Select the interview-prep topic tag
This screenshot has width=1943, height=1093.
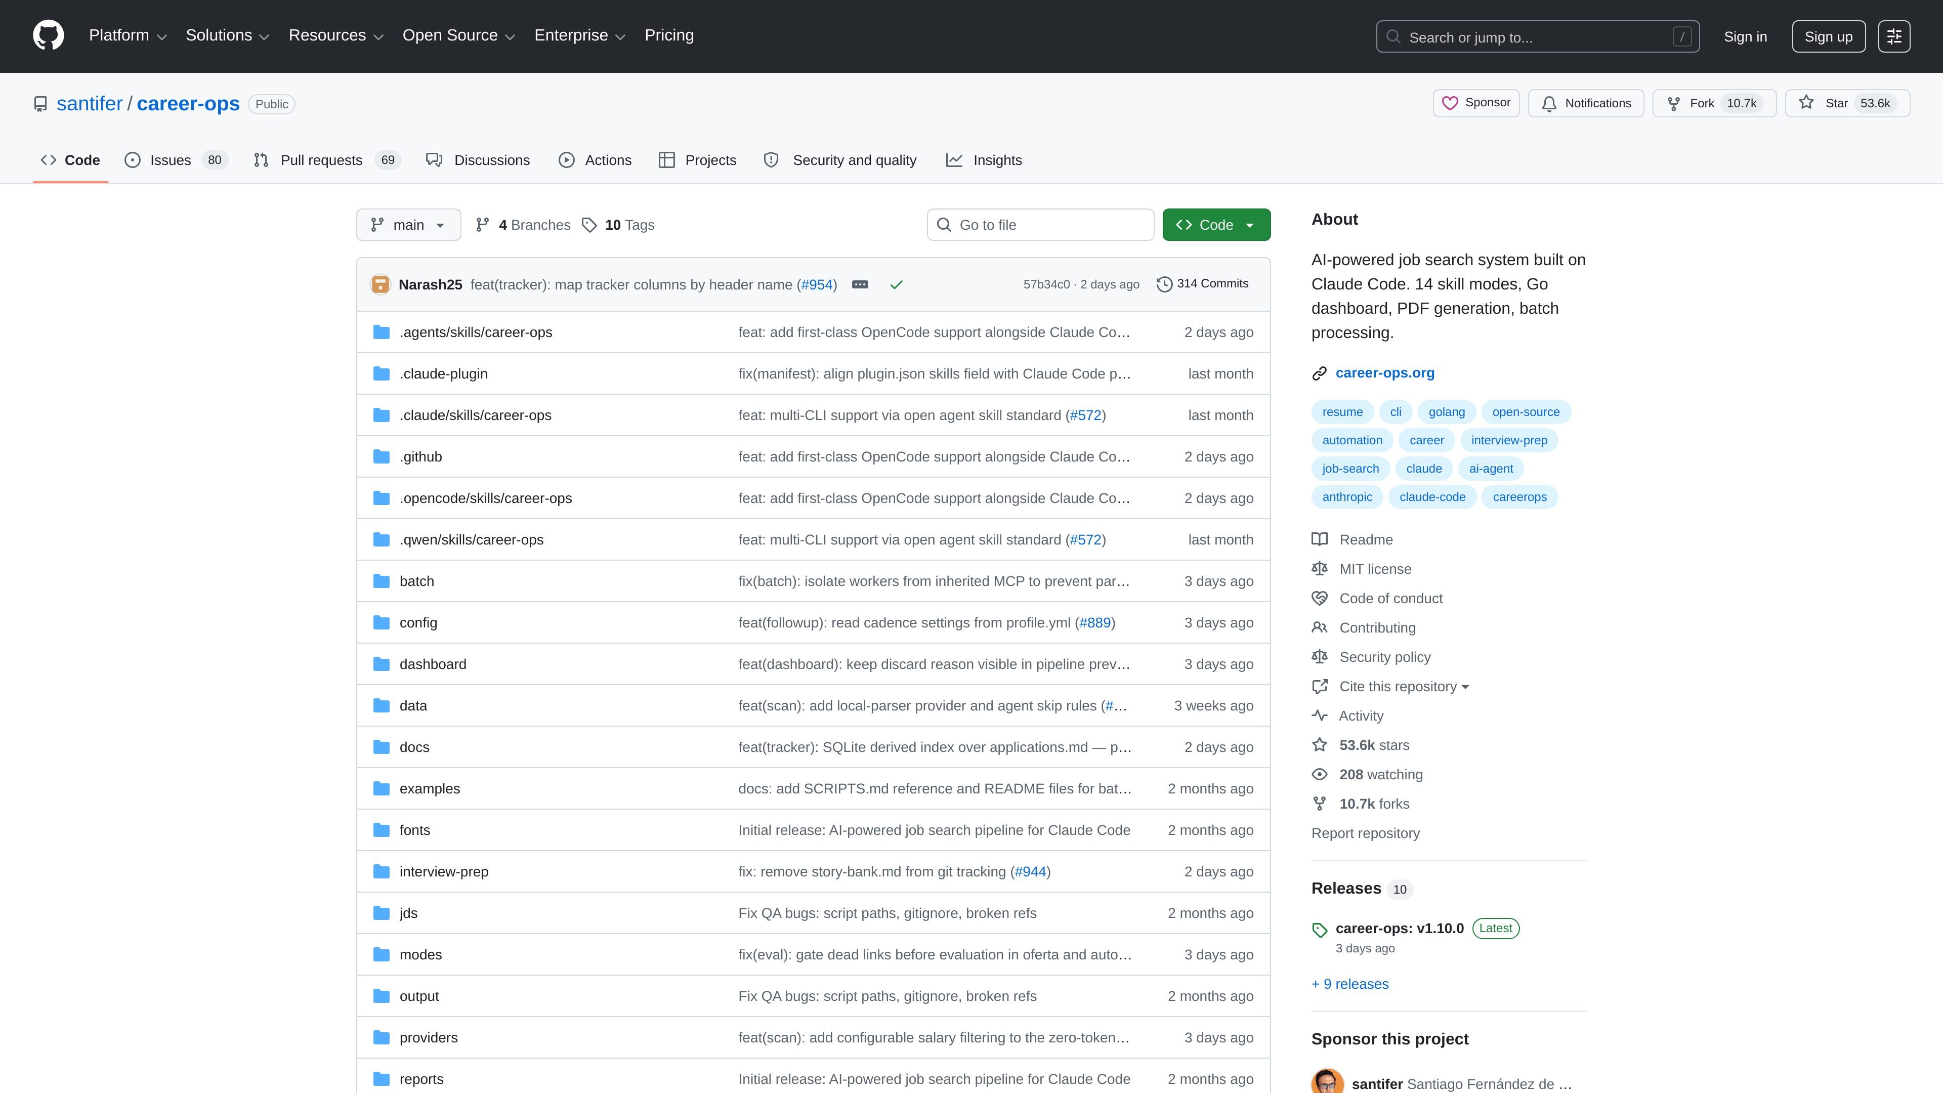pyautogui.click(x=1508, y=440)
